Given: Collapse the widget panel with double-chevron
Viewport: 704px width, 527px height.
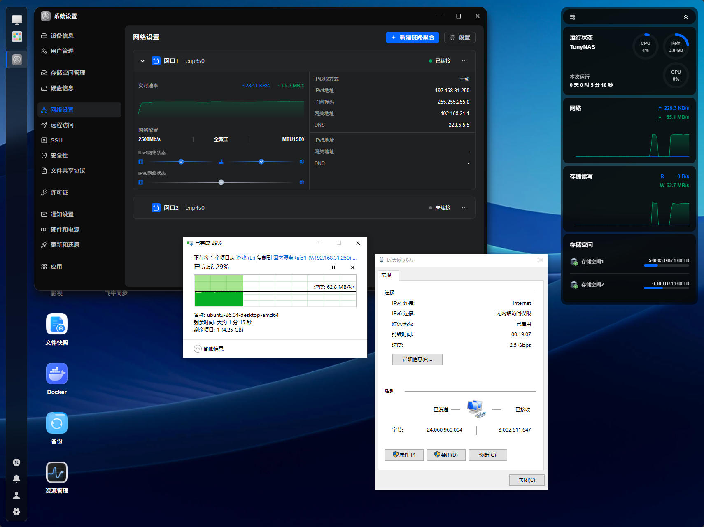Looking at the screenshot, I should tap(686, 17).
